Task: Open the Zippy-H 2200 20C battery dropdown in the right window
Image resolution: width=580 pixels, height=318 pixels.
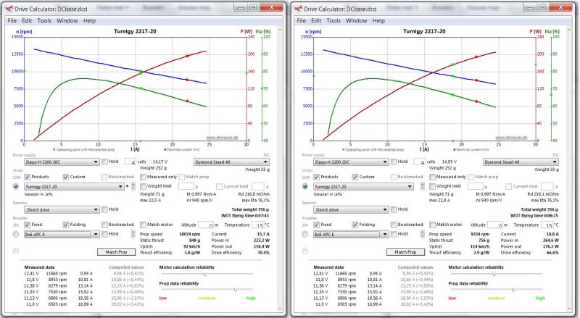Action: pyautogui.click(x=351, y=162)
